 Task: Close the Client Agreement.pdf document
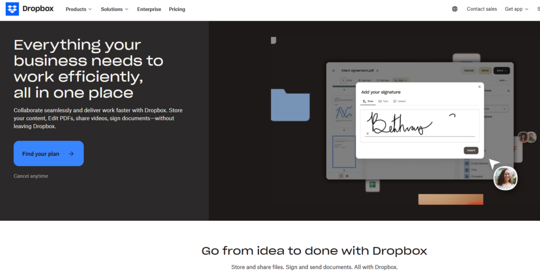(333, 70)
